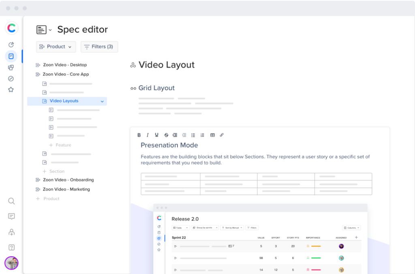Open the Product dropdown
Screen dimensions: 415x274
point(56,47)
